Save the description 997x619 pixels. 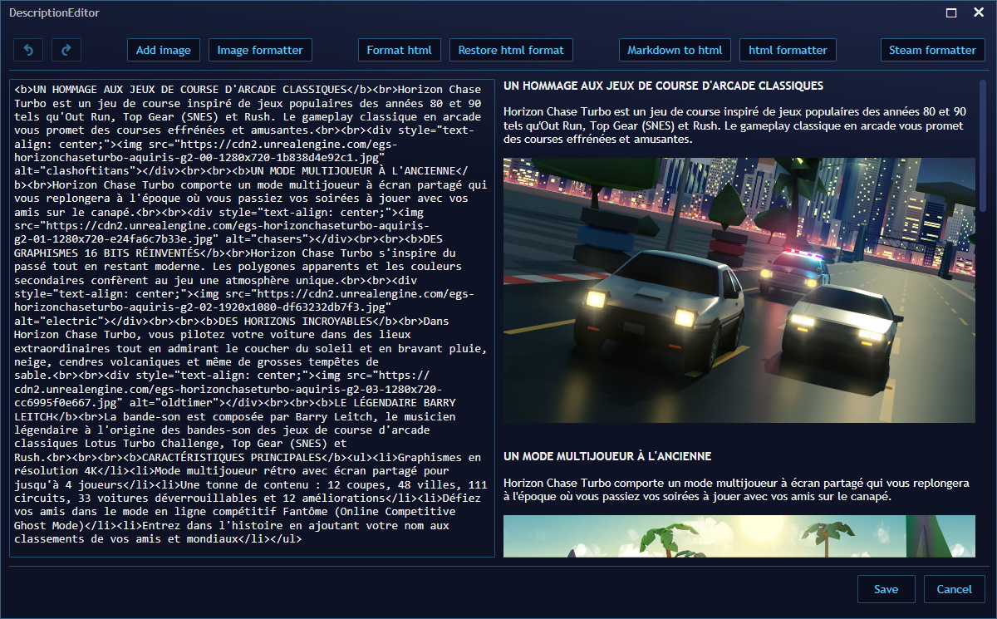886,589
